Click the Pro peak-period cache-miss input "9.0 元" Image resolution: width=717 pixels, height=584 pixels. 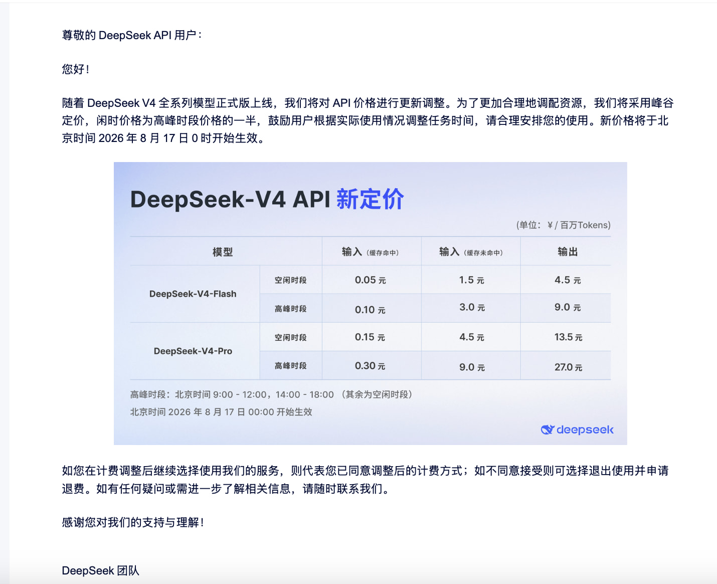pyautogui.click(x=472, y=367)
